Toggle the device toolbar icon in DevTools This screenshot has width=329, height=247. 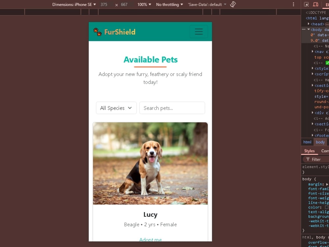tap(316, 4)
